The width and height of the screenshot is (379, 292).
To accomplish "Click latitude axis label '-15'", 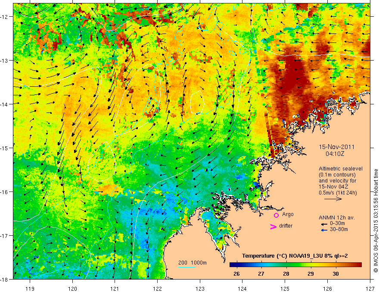I will [4, 148].
